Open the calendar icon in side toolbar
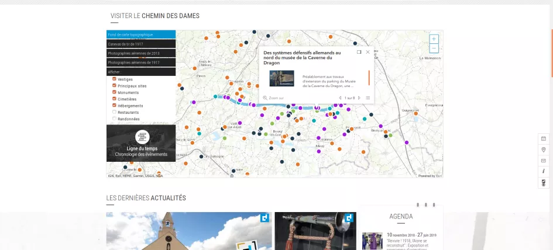The width and height of the screenshot is (553, 250). click(x=544, y=139)
